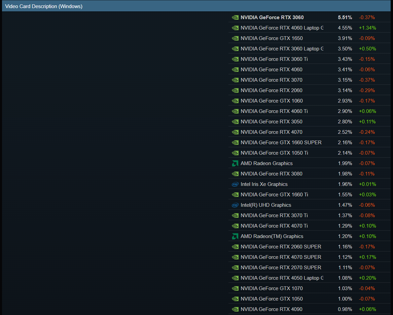Click the 4.55% share value

345,28
